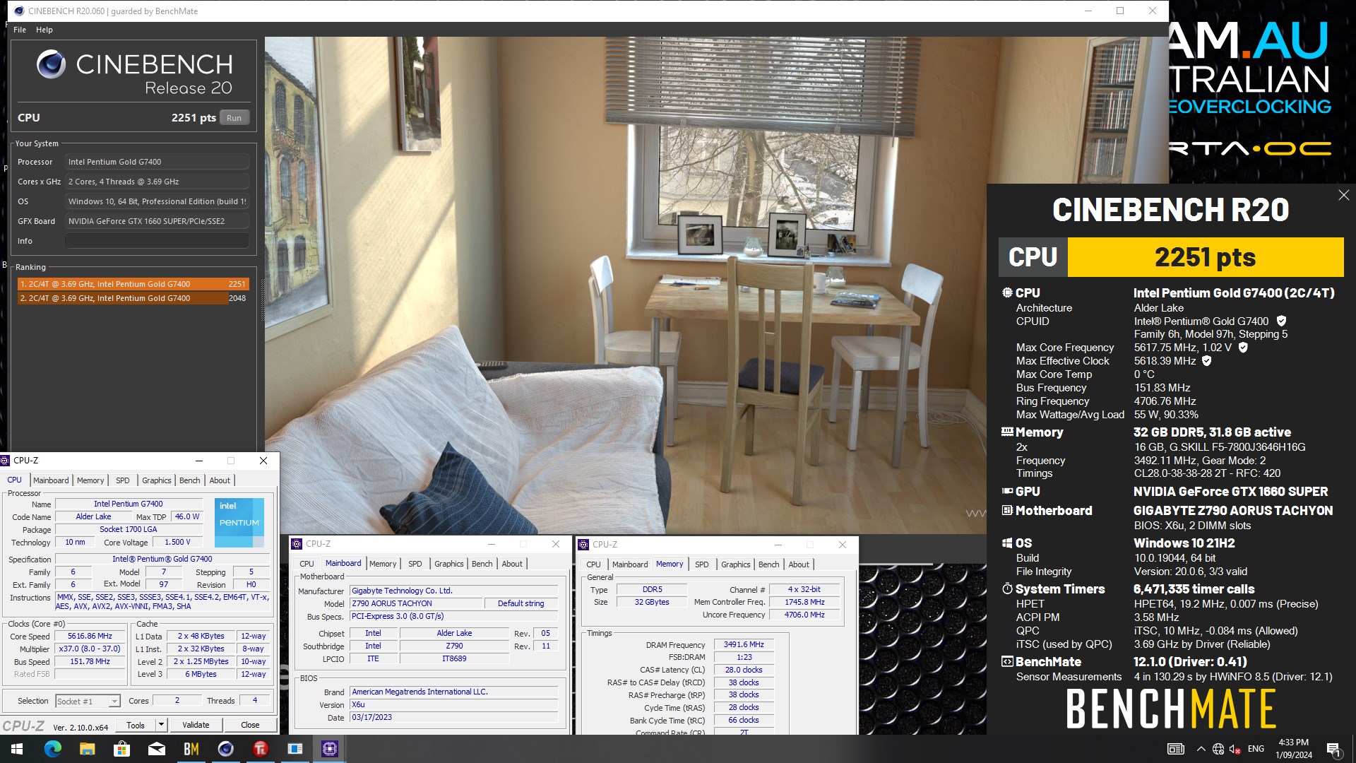This screenshot has width=1356, height=763.
Task: Select the 2048 ranking entry bar
Action: (x=133, y=298)
